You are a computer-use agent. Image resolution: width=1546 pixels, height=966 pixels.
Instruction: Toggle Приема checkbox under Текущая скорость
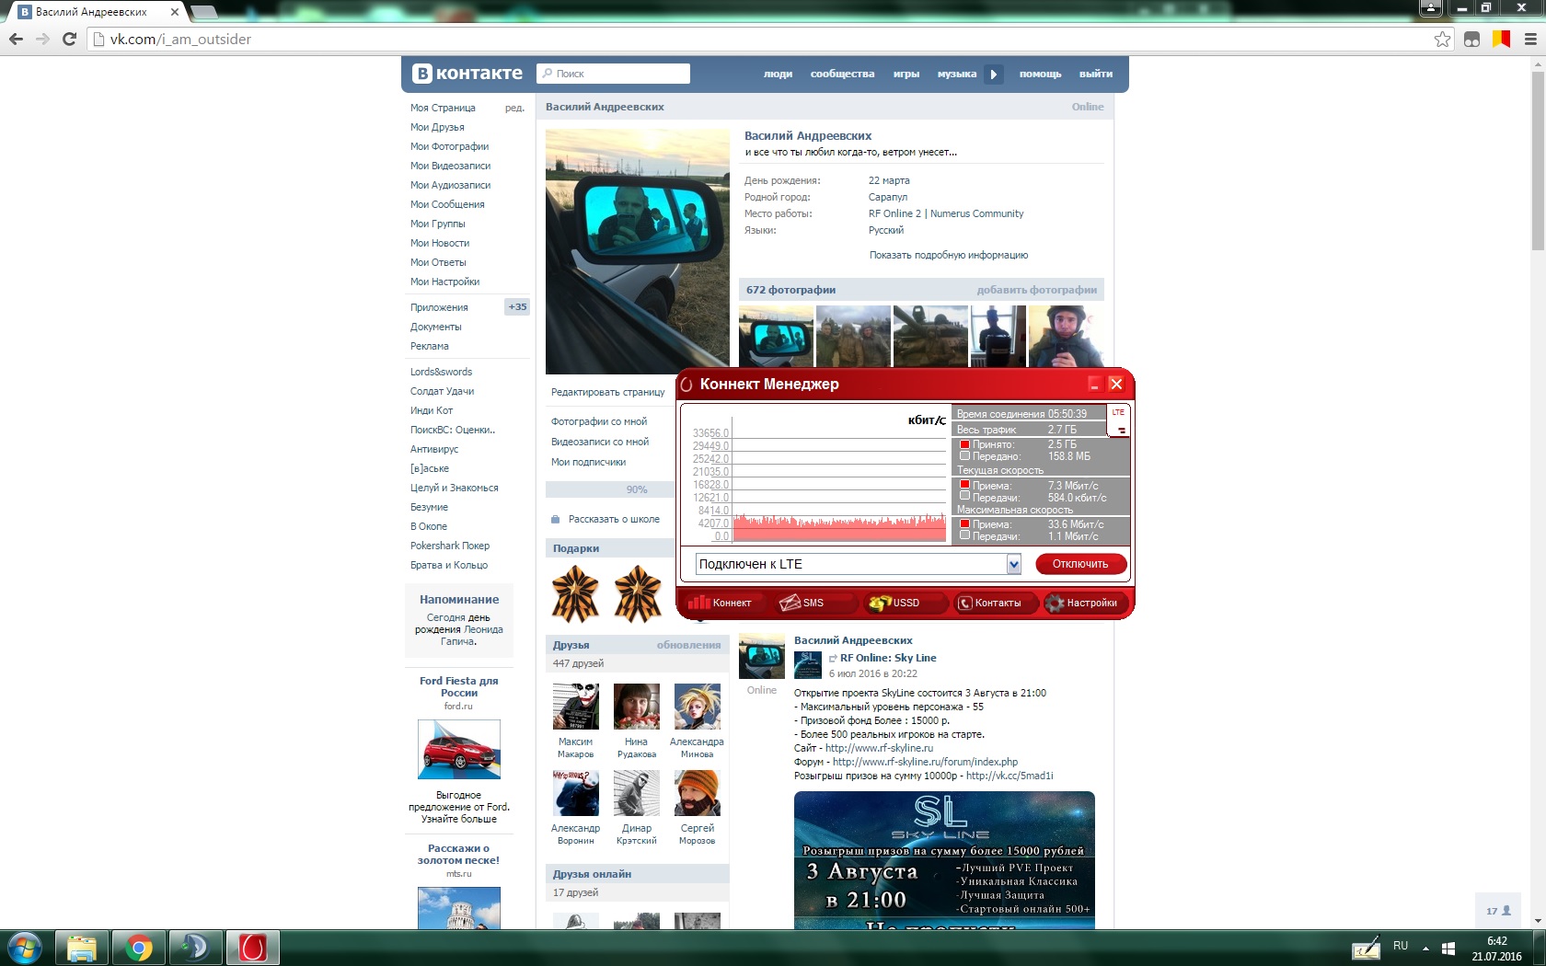tap(964, 485)
